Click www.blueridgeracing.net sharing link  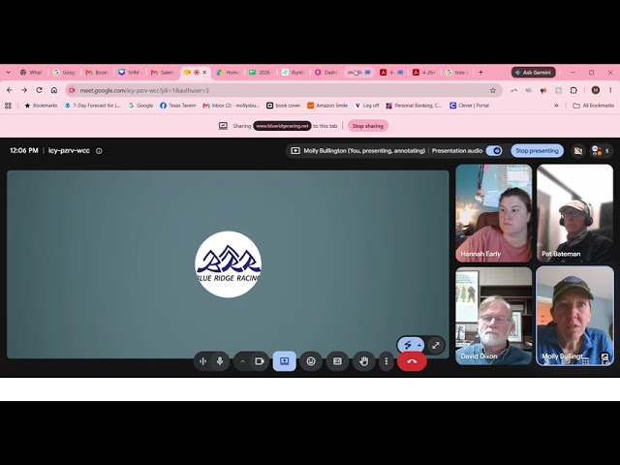282,126
